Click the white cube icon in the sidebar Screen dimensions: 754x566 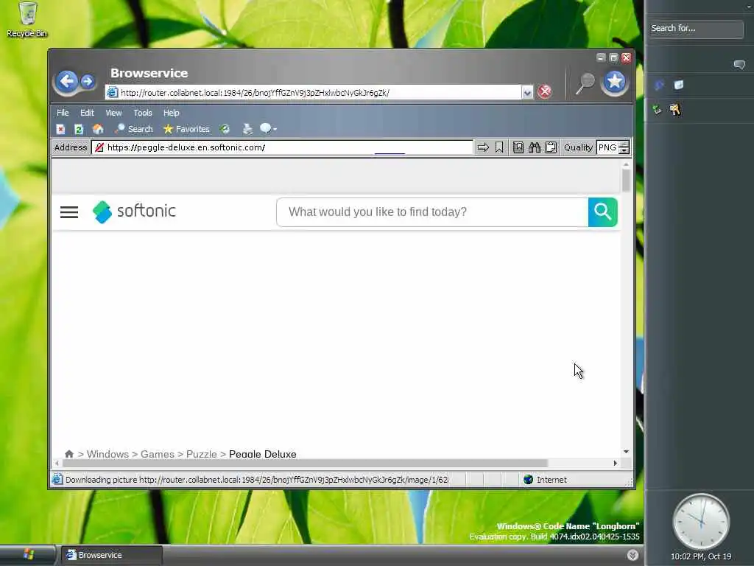[678, 85]
